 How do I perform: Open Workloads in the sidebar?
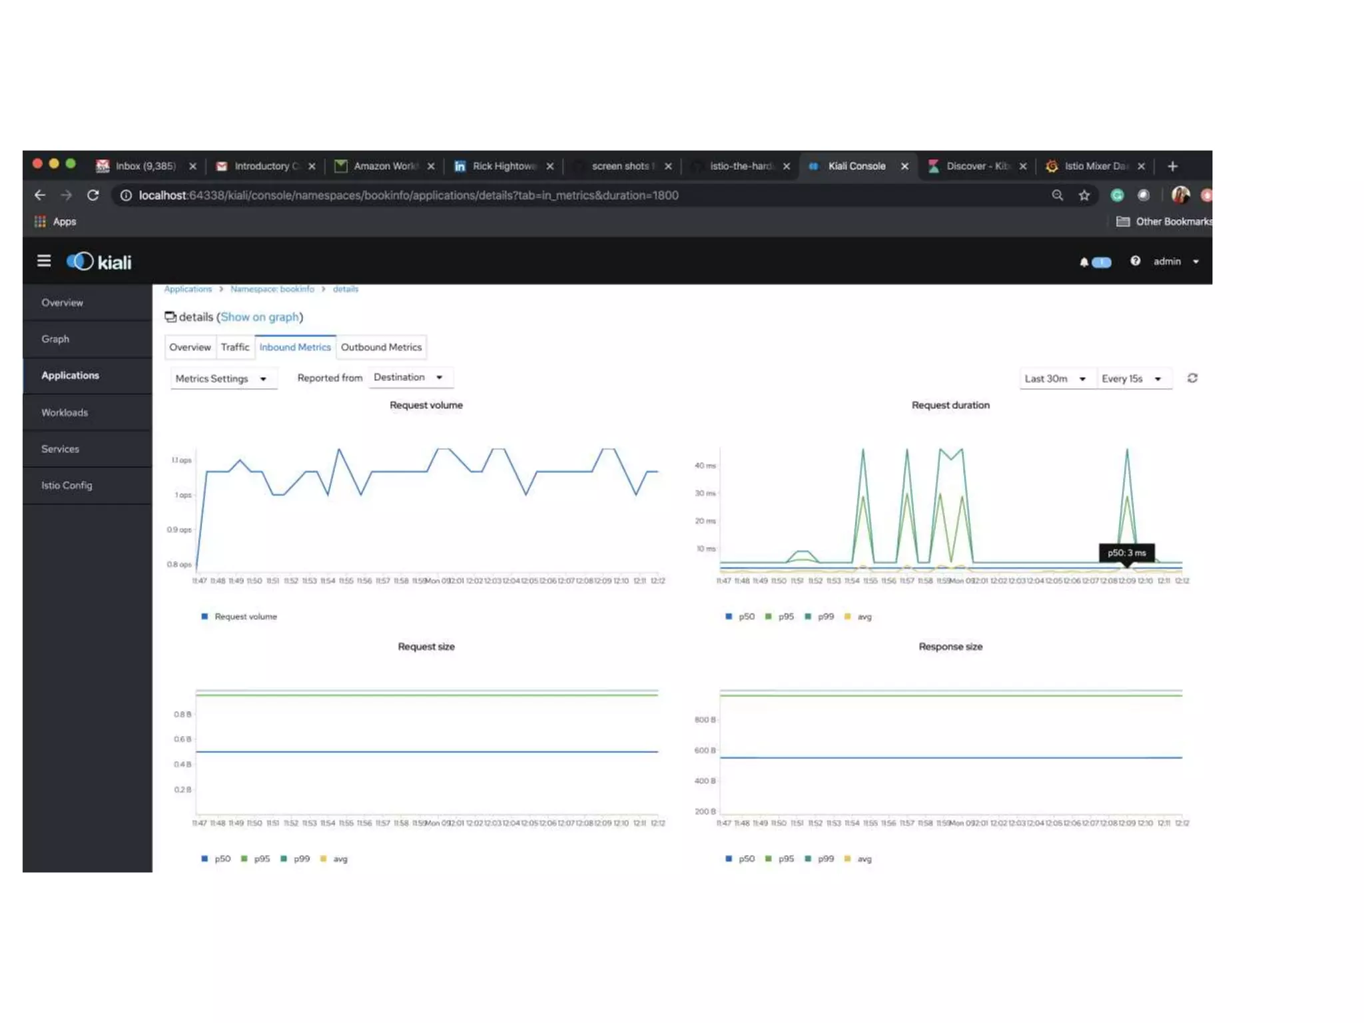65,412
